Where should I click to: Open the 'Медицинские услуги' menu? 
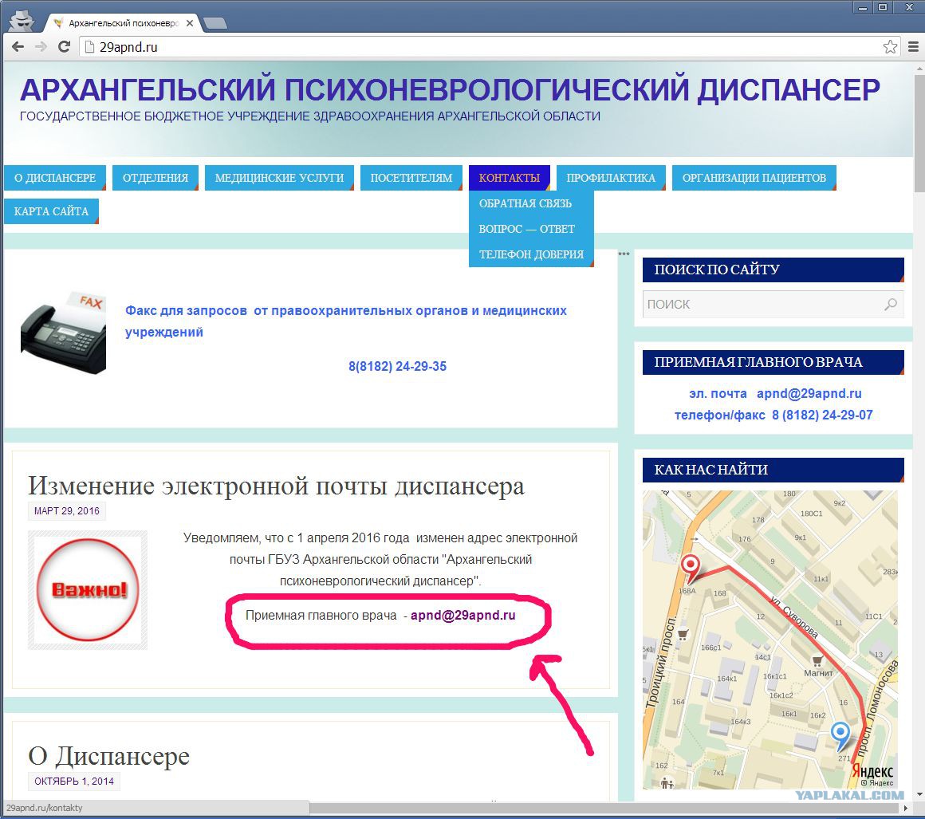coord(279,178)
